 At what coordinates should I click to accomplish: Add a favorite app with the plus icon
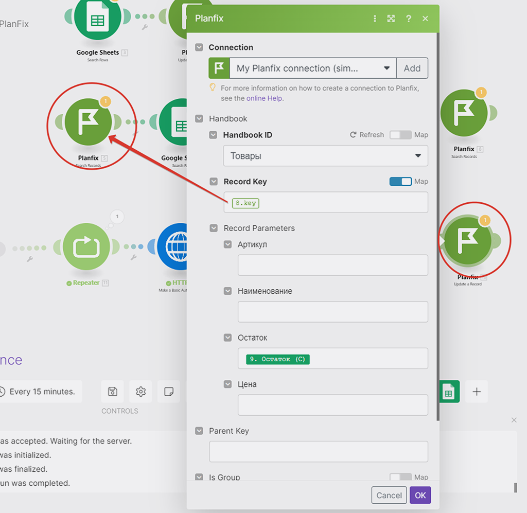[x=477, y=392]
